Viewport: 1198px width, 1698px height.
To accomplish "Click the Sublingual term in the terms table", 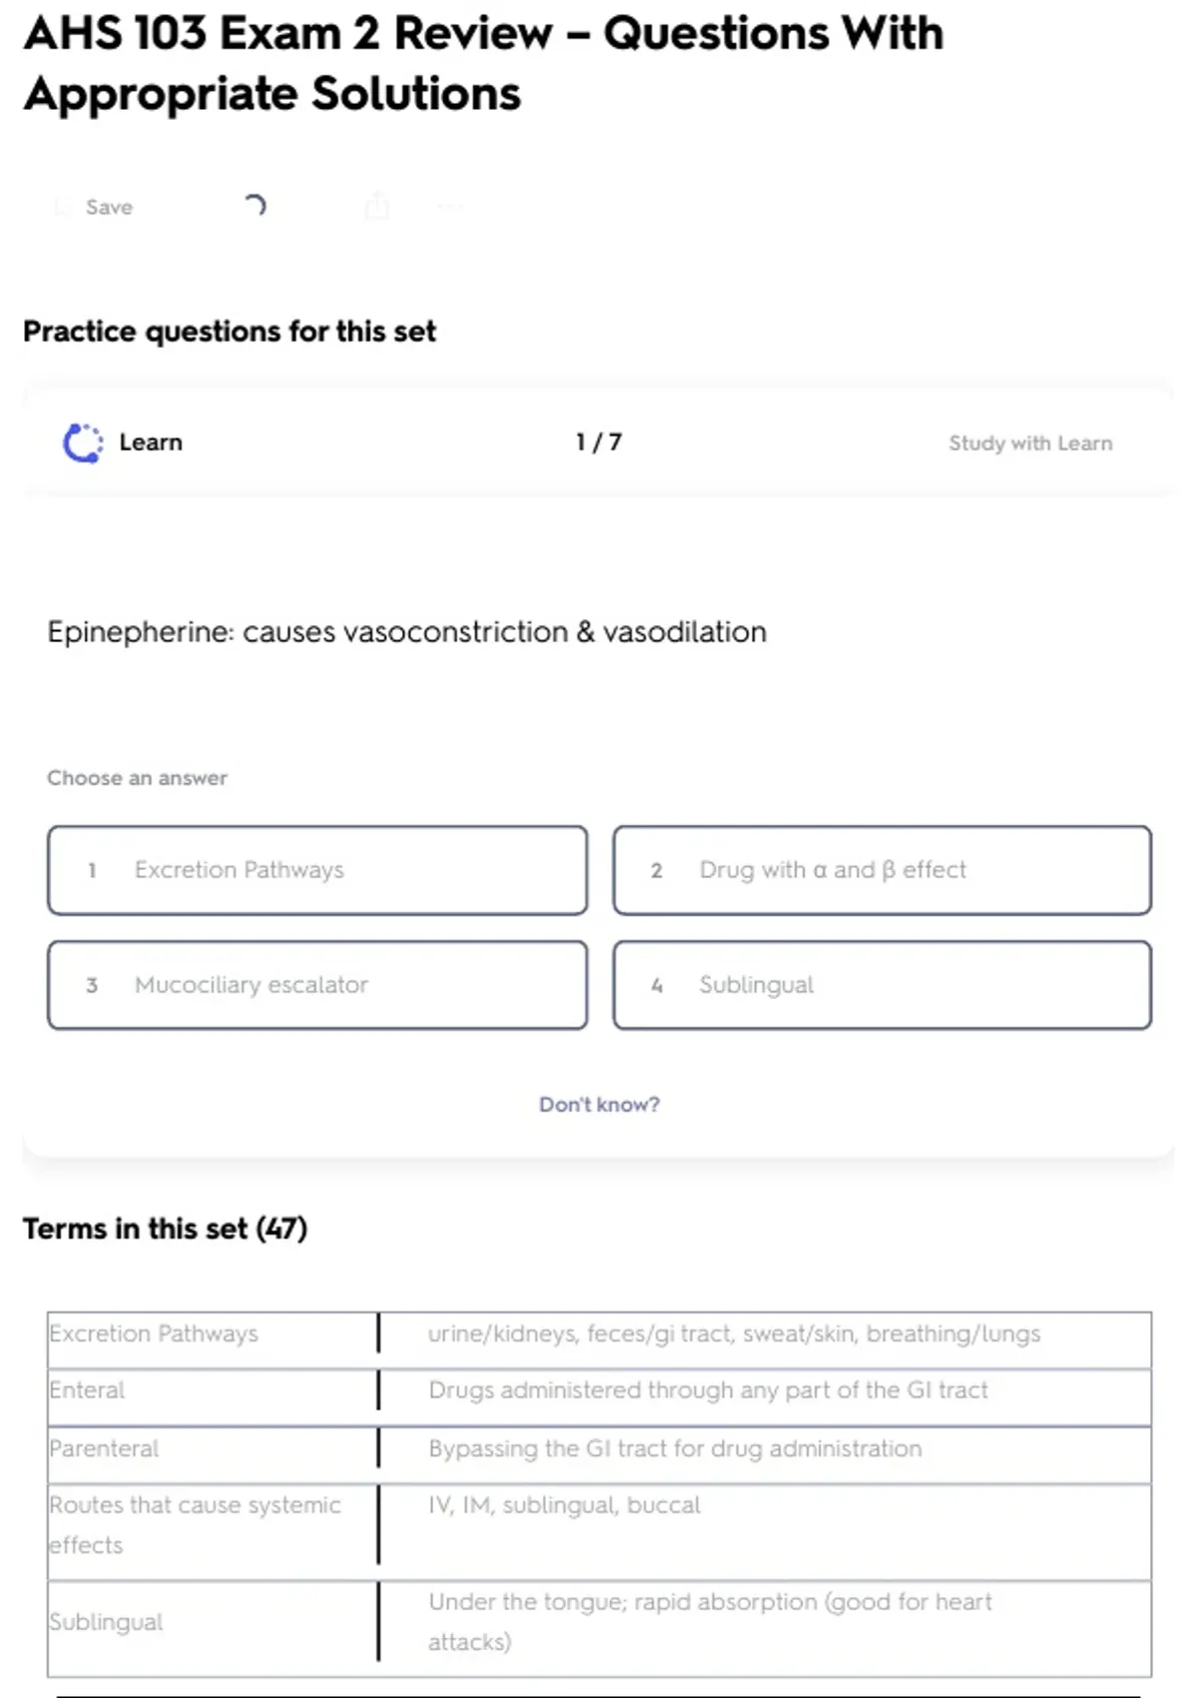I will point(107,1622).
